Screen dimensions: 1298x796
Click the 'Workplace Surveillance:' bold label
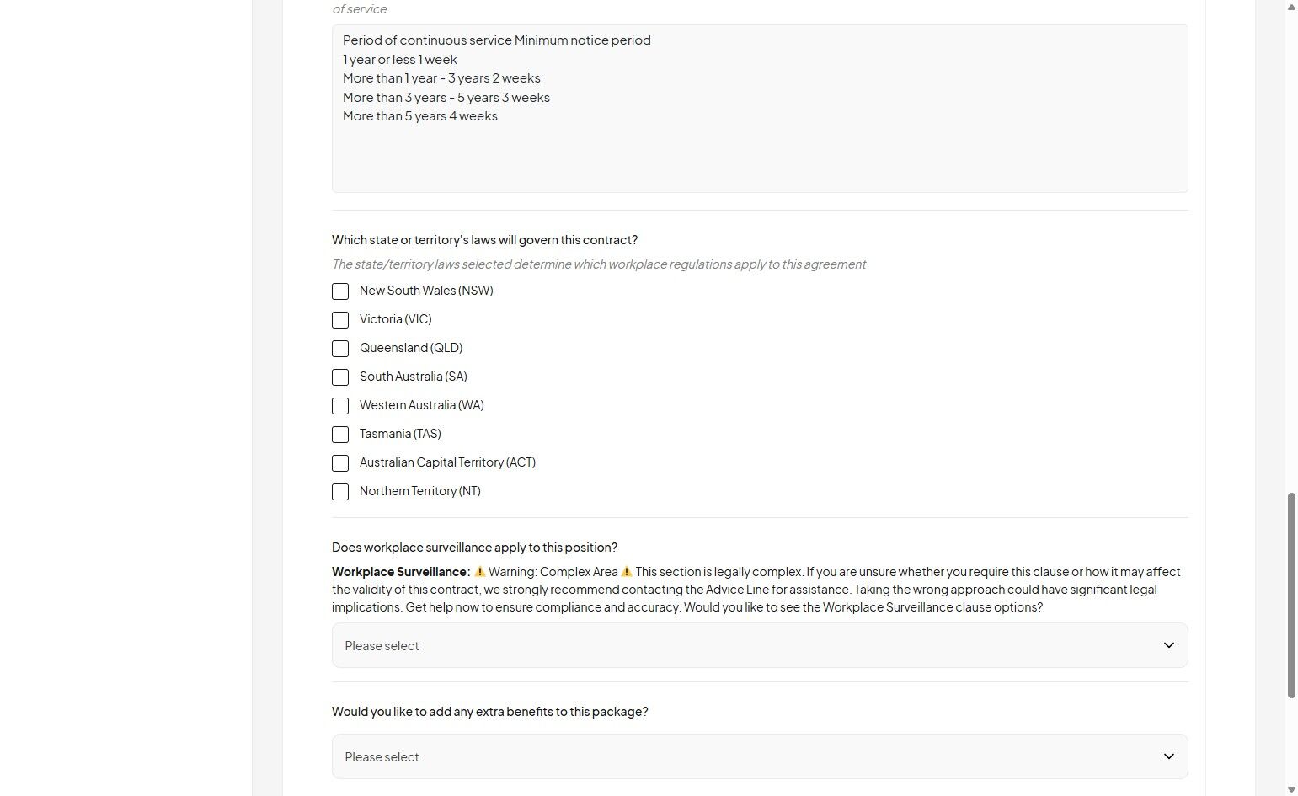(x=401, y=572)
